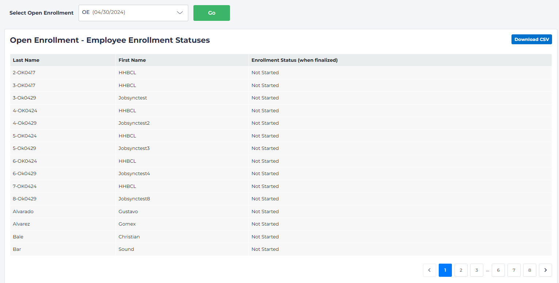Click the dropdown chevron beside OE (04/30/2024)
The width and height of the screenshot is (559, 283).
[180, 13]
